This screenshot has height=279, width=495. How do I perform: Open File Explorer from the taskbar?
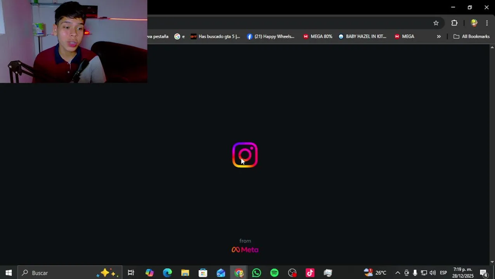pyautogui.click(x=185, y=273)
